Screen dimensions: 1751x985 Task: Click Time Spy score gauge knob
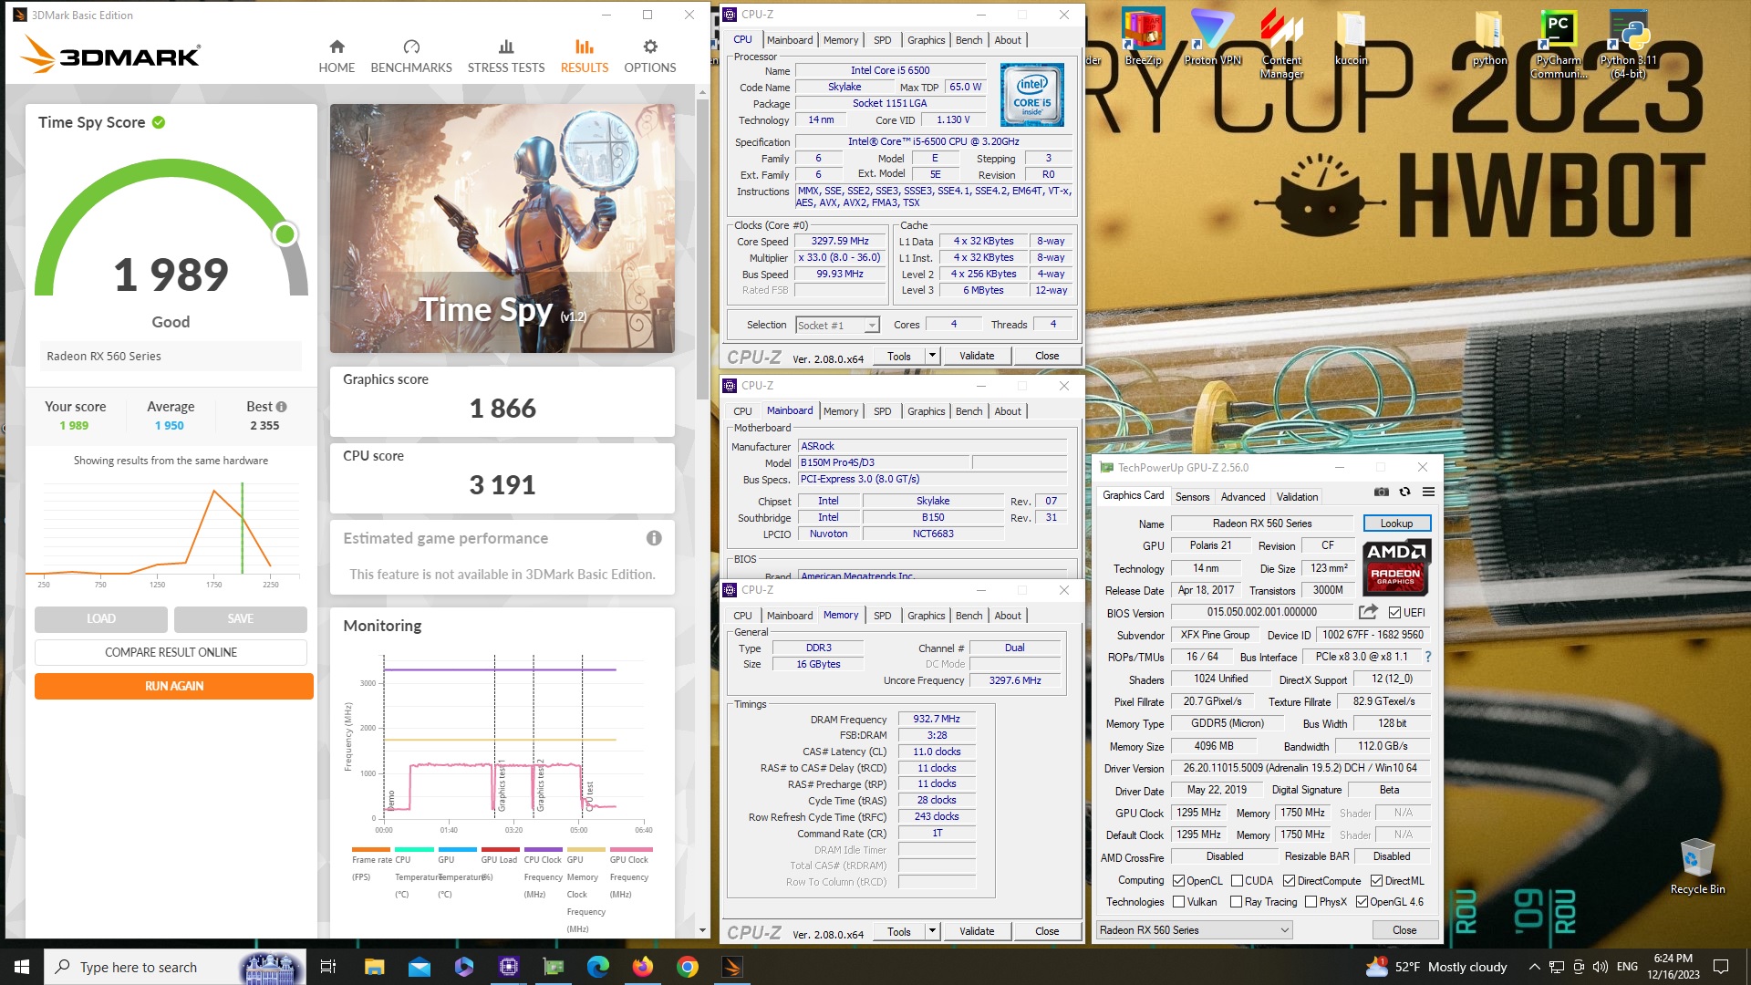(285, 234)
